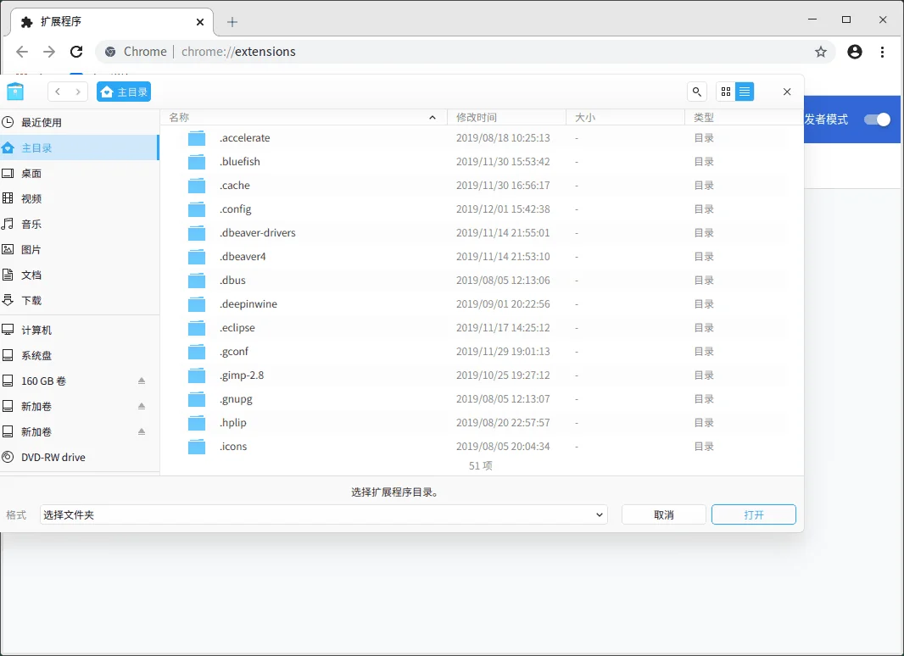This screenshot has width=904, height=656.
Task: Select the .eclipse folder icon
Action: coord(197,327)
